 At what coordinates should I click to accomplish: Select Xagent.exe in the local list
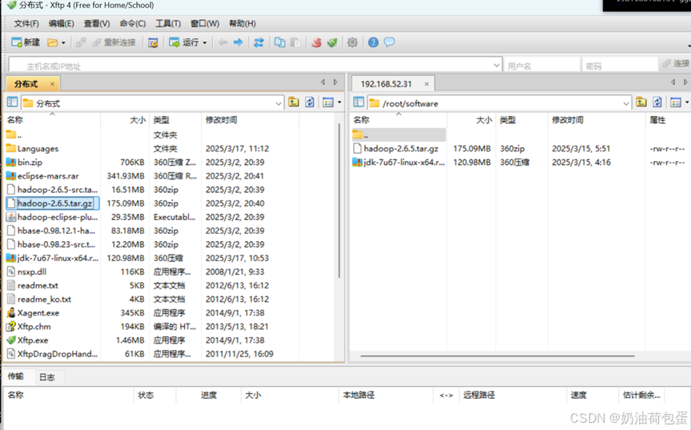(38, 313)
